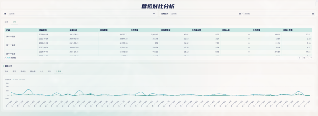The height and width of the screenshot is (116, 318).
Task: Toggle 2021 series in chart legend
Action: pyautogui.click(x=16, y=80)
